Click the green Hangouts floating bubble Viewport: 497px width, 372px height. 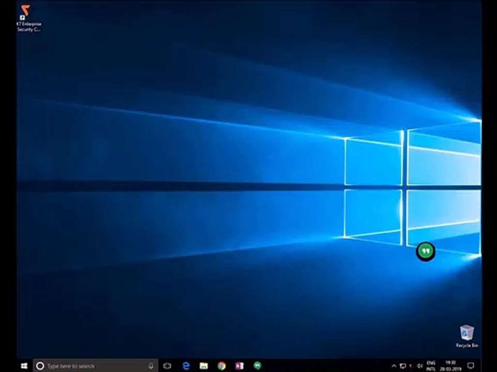click(x=426, y=251)
